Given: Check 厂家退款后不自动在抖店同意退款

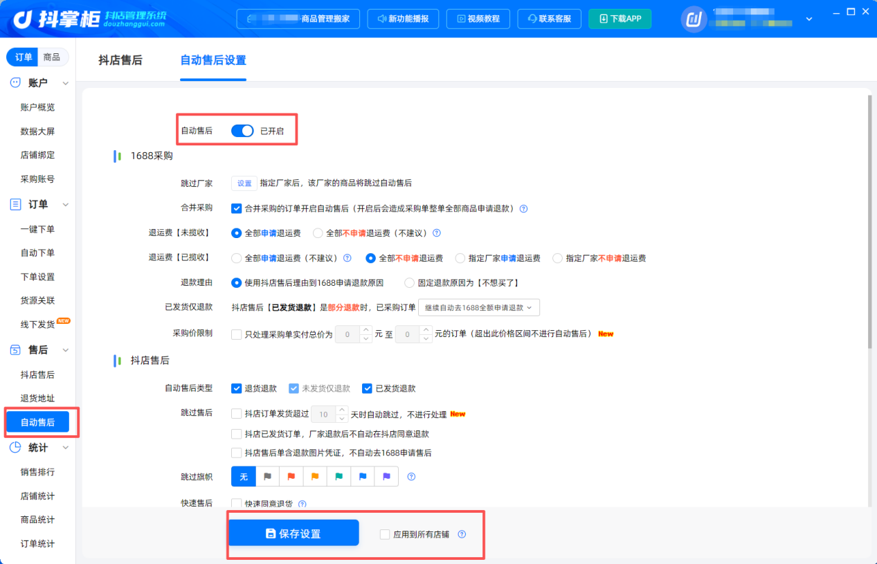Looking at the screenshot, I should coord(237,434).
